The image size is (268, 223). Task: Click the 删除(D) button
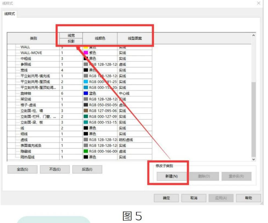(x=204, y=176)
